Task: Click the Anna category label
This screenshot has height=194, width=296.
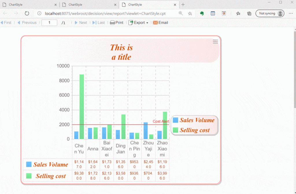Action: (93, 149)
